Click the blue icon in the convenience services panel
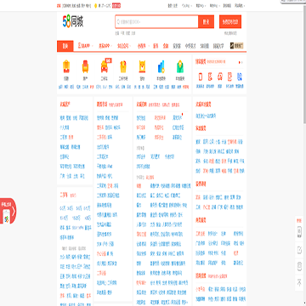Viewport: 306px width, 306px height. pos(239,76)
